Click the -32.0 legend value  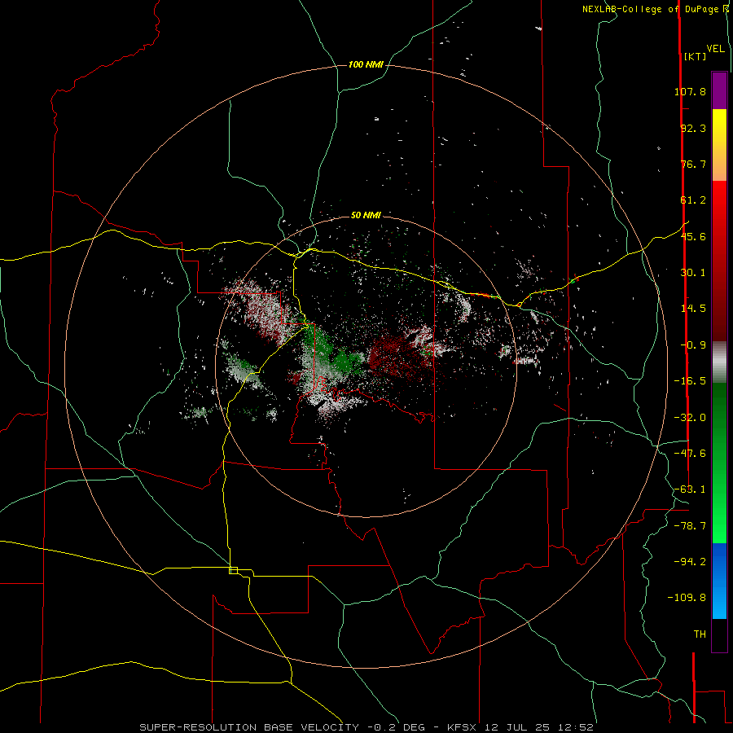tap(690, 418)
